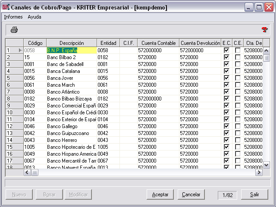Select row header number 12

[14, 126]
